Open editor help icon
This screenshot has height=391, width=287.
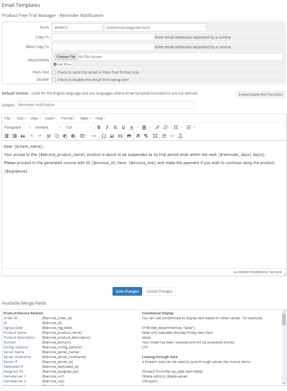coord(164,136)
